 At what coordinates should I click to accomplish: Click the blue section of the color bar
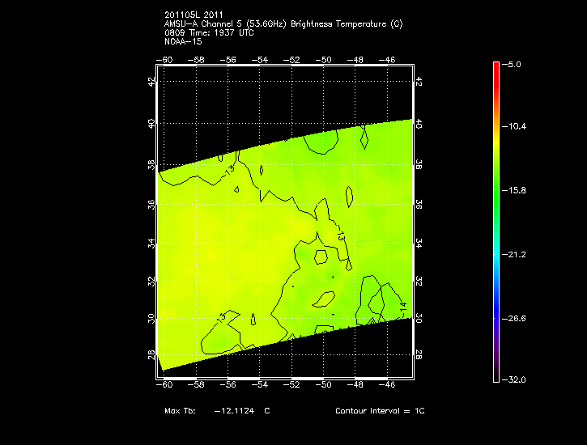(x=496, y=307)
